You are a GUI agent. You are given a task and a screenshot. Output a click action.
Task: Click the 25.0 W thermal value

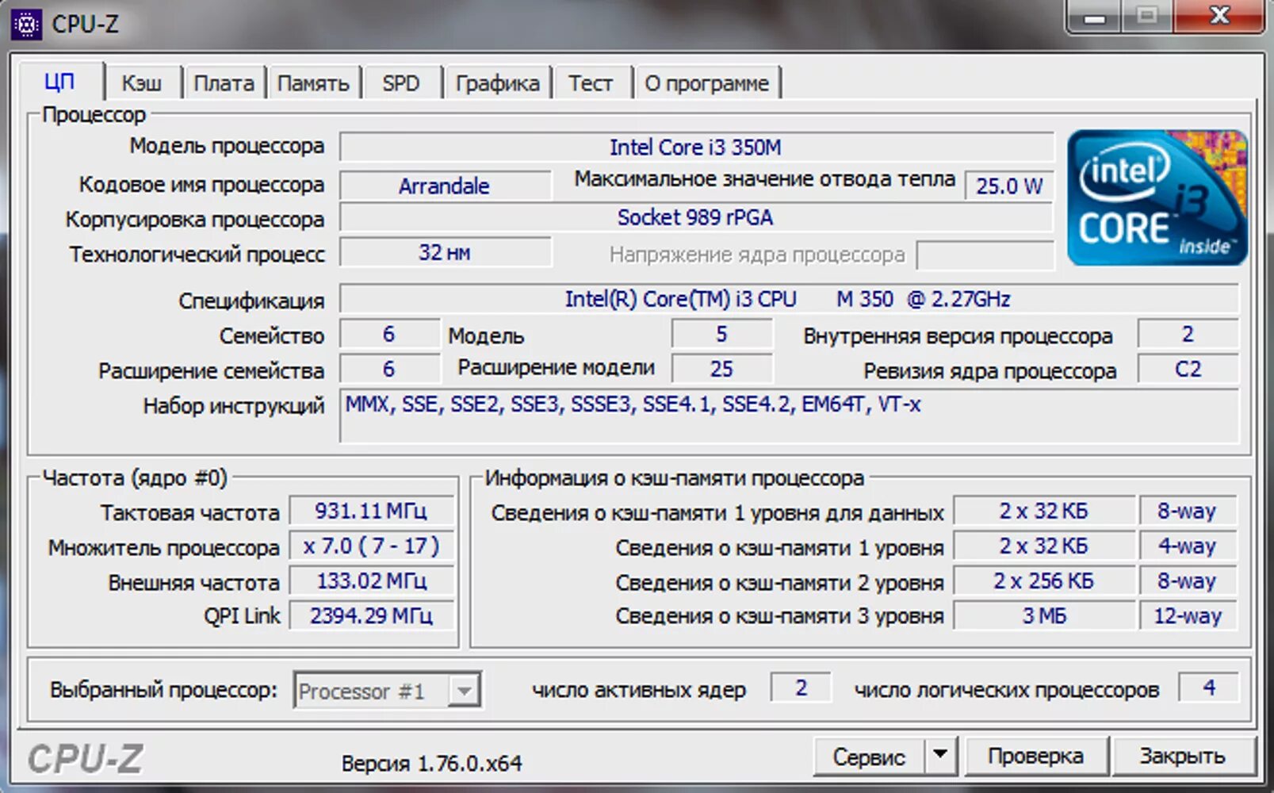1009,186
